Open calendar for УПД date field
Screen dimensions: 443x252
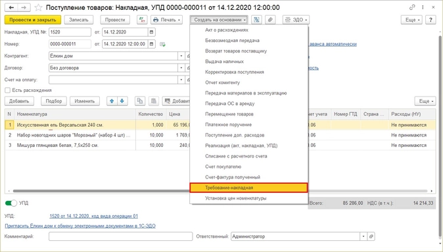[x=152, y=32]
